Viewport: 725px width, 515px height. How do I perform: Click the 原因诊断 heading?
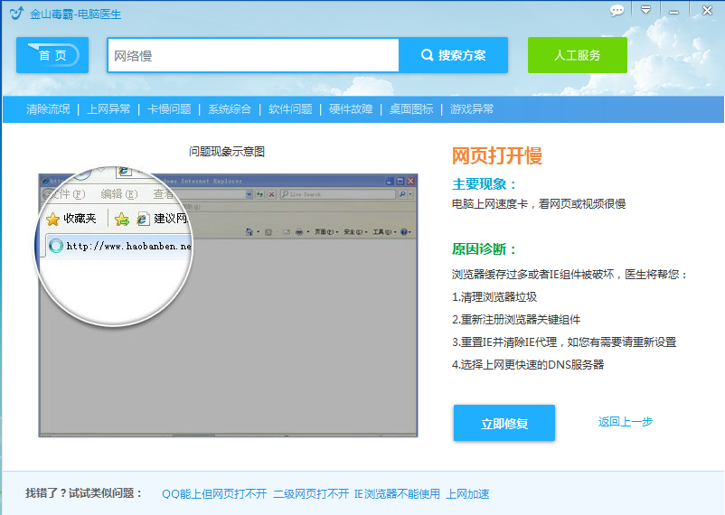click(x=484, y=249)
